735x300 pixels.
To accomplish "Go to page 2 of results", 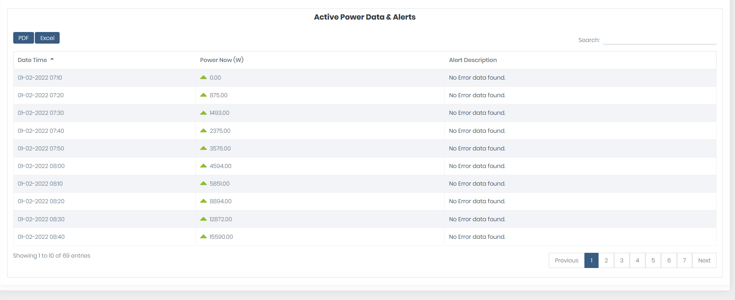I will pyautogui.click(x=606, y=260).
